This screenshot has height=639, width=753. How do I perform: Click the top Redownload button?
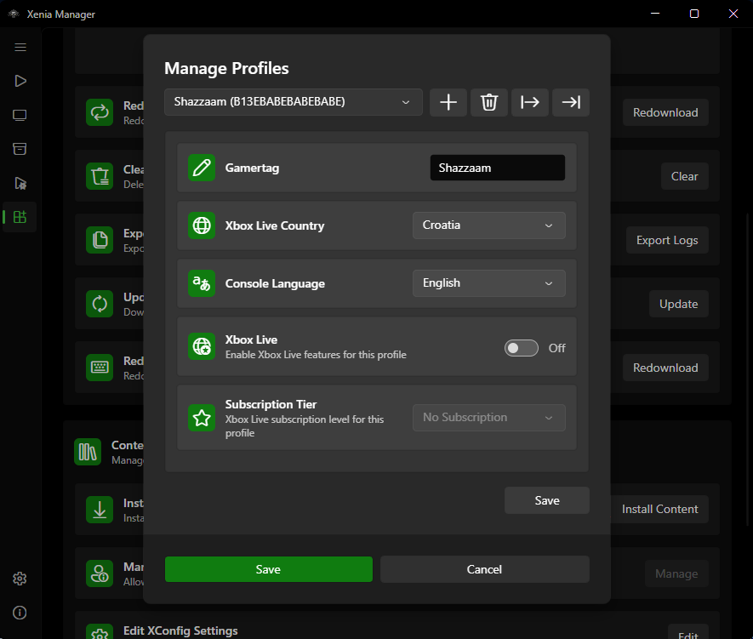tap(665, 112)
